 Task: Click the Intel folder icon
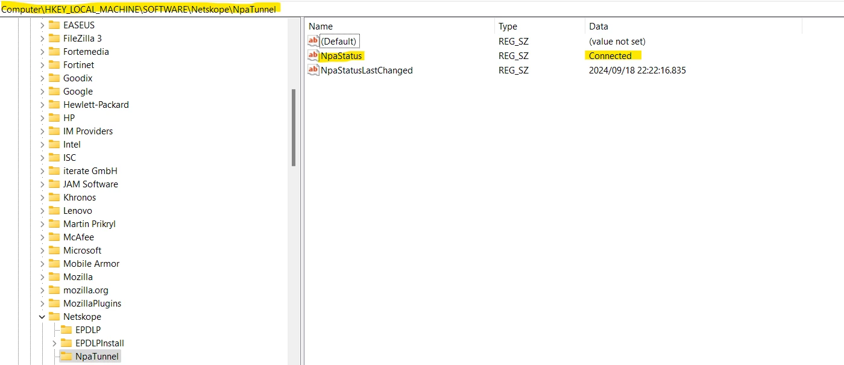54,145
